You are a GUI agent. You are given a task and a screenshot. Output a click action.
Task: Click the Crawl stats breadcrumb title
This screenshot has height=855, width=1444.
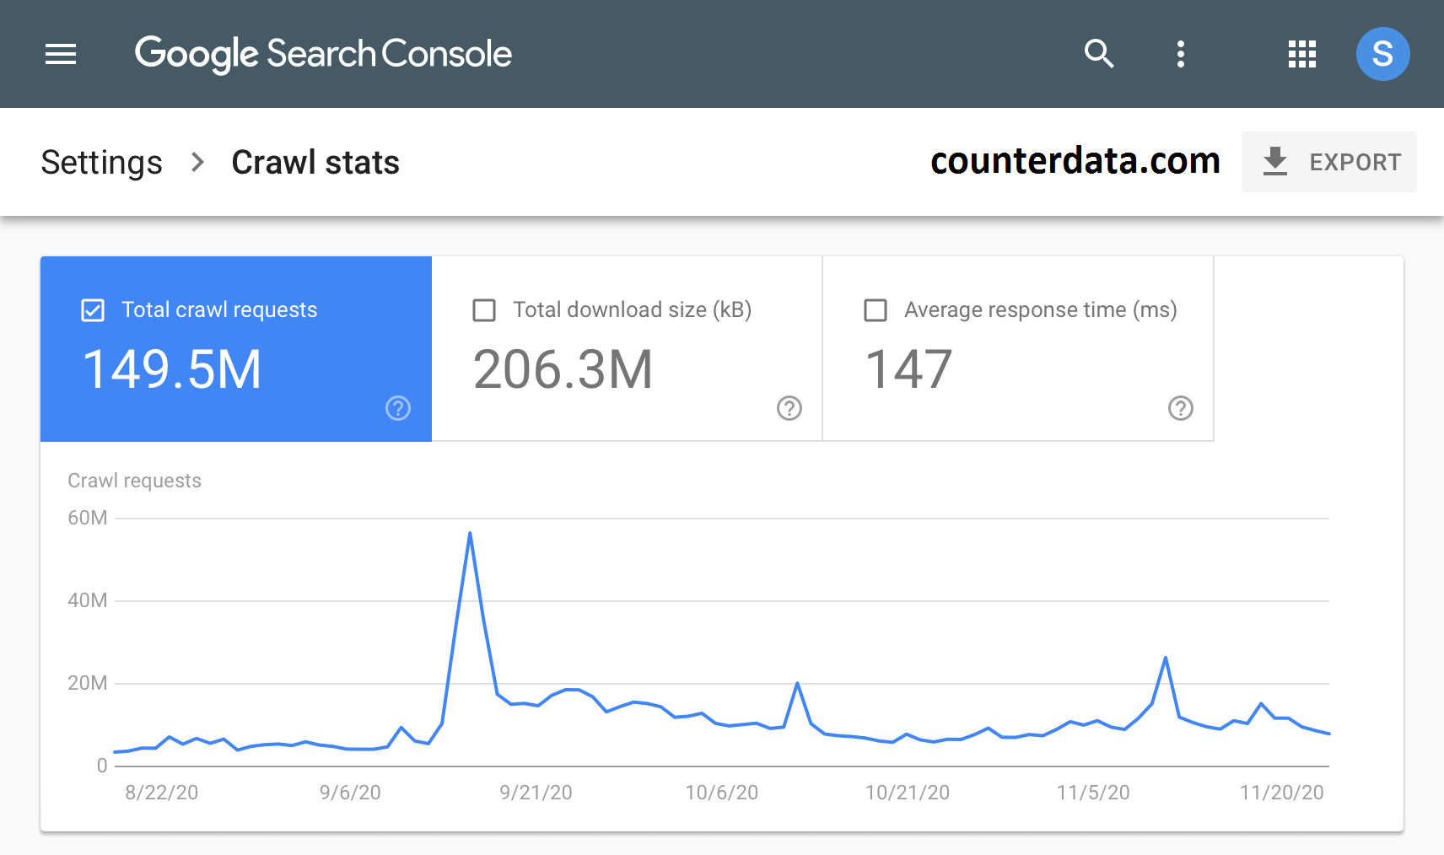(x=315, y=162)
